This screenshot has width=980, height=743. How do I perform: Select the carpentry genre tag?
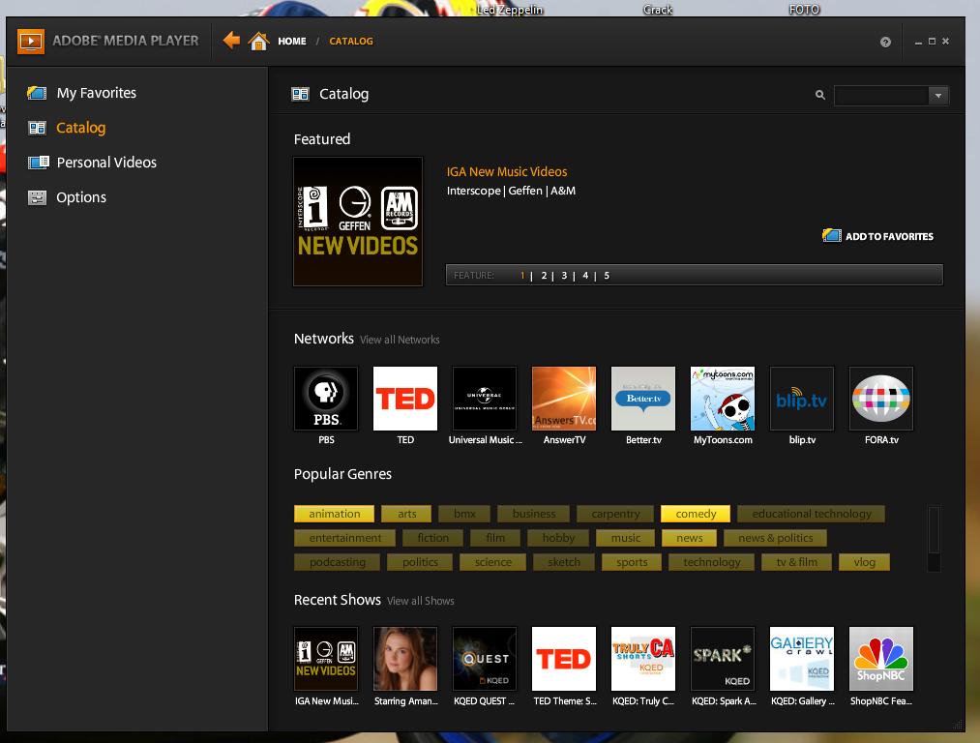[x=615, y=514]
